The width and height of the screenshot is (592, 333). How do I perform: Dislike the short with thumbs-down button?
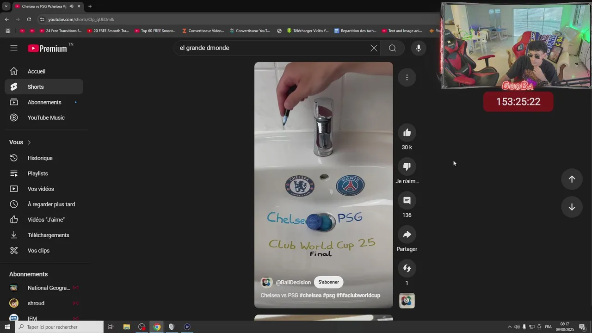[x=407, y=166]
